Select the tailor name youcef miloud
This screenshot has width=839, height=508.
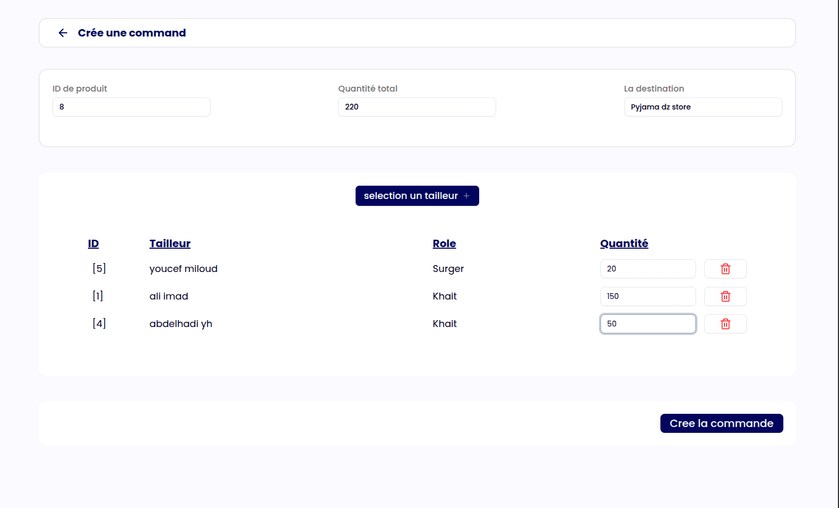[x=183, y=269]
